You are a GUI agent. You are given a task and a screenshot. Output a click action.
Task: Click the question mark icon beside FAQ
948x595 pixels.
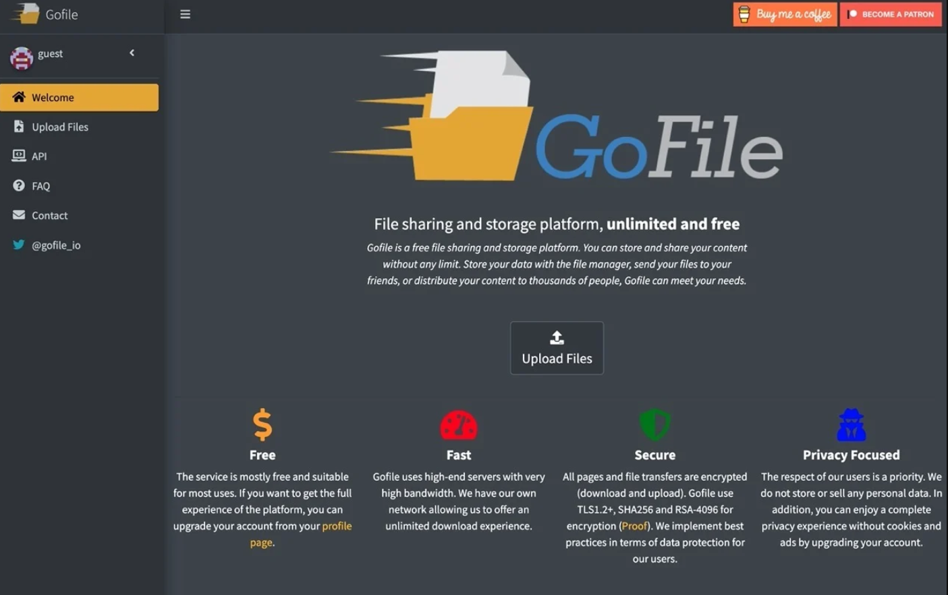coord(19,185)
